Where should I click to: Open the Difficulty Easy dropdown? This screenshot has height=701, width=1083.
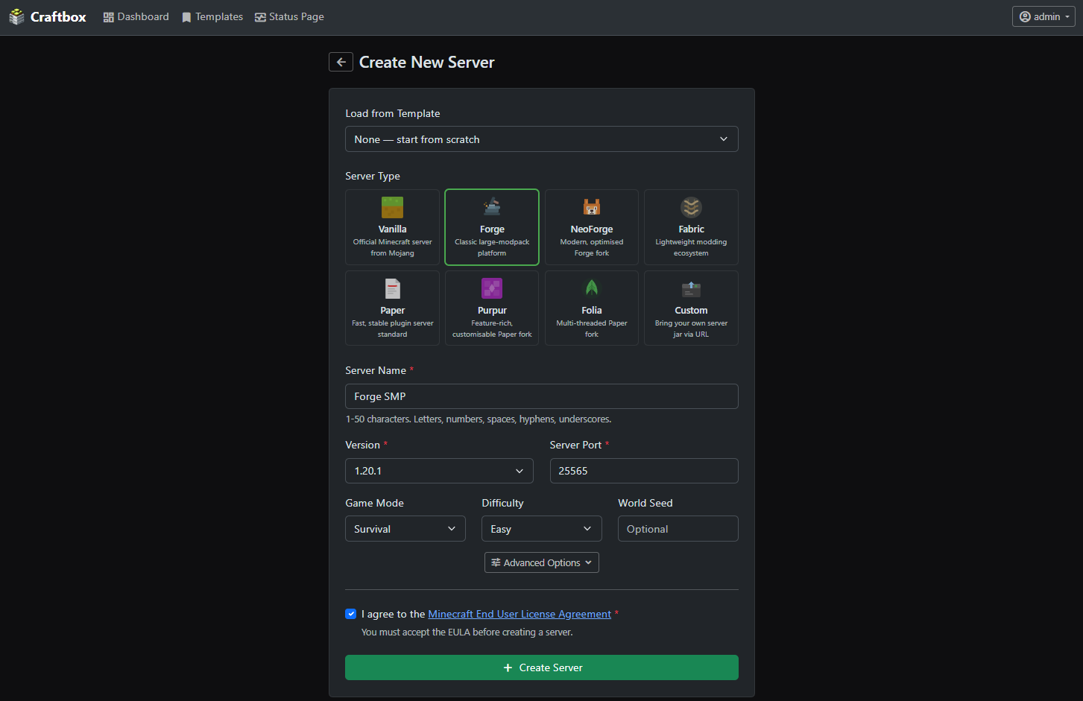click(542, 529)
